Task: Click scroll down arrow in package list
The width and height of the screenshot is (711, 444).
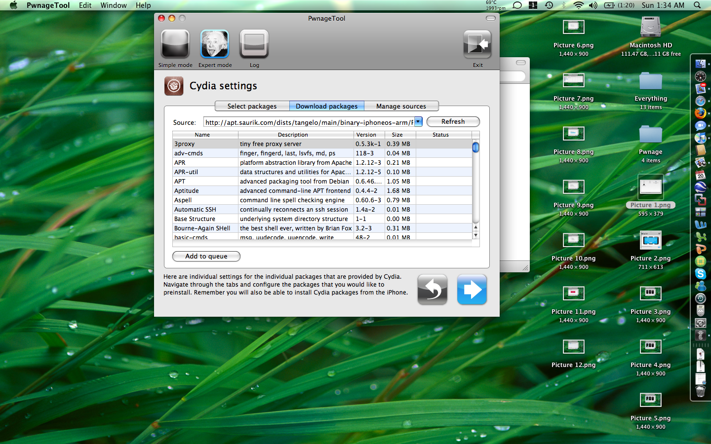Action: click(x=475, y=235)
